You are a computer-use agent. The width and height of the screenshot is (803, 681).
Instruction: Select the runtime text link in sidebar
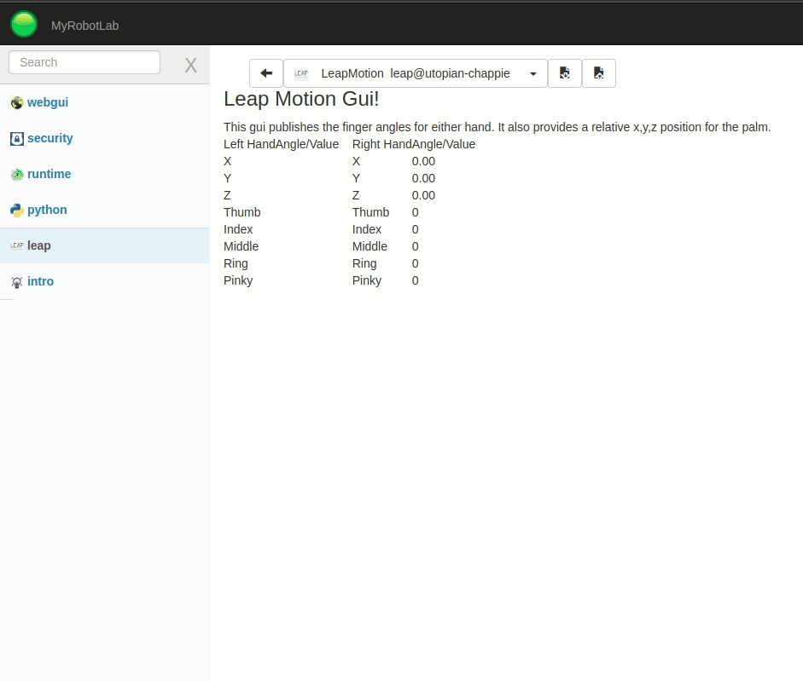tap(49, 174)
